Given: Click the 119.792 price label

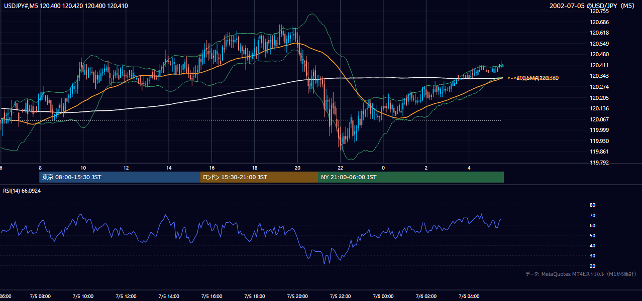Looking at the screenshot, I should (x=600, y=163).
